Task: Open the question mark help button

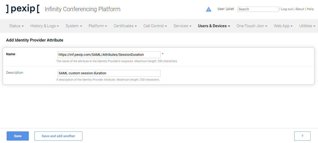Action: (x=302, y=136)
